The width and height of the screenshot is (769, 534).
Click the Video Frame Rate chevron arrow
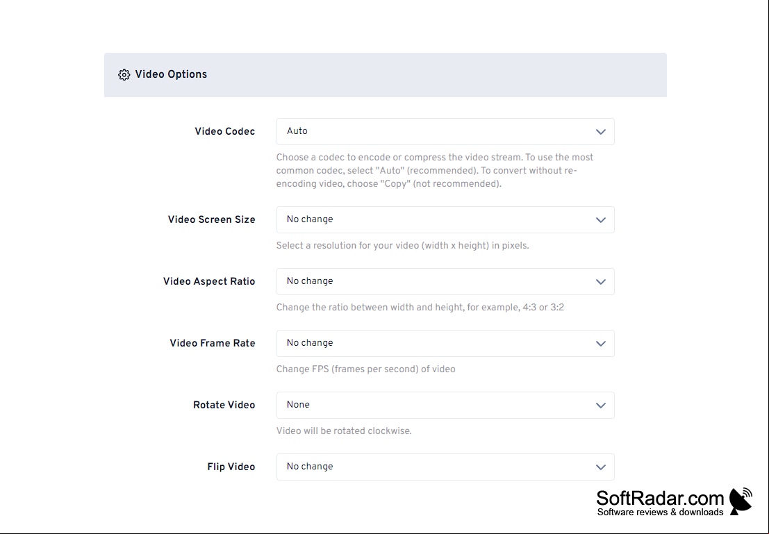pos(600,343)
